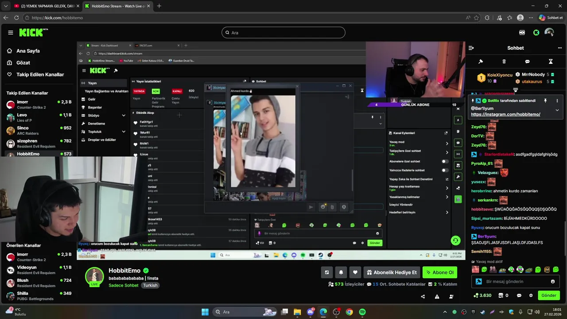This screenshot has width=567, height=319.
Task: Open the Kick hamburger menu
Action: click(10, 32)
